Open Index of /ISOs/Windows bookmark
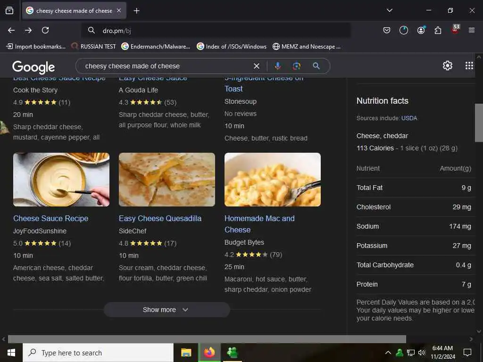The width and height of the screenshot is (483, 362). pyautogui.click(x=232, y=47)
